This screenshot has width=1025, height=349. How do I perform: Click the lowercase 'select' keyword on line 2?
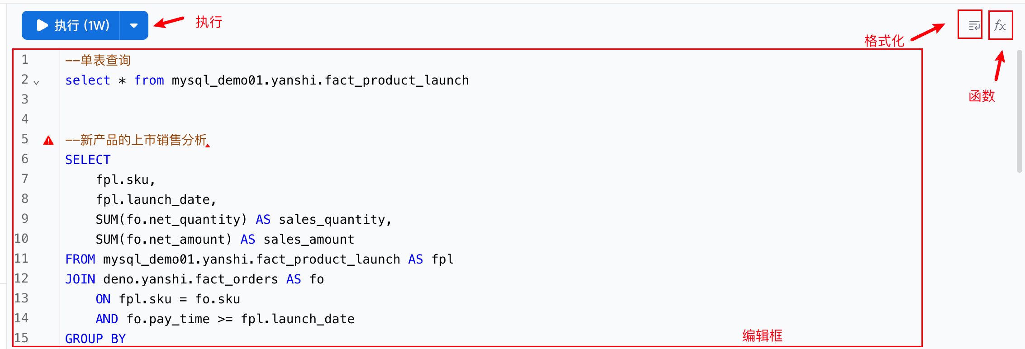[88, 80]
